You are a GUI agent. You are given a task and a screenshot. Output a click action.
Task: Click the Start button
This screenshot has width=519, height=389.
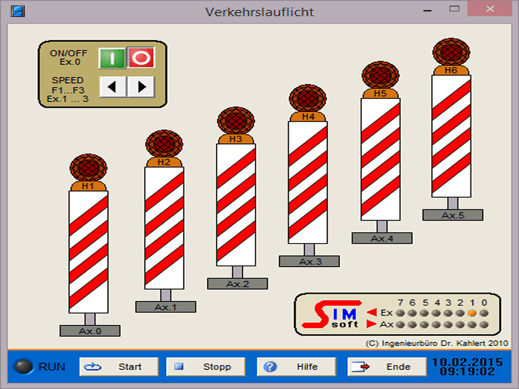click(x=119, y=366)
